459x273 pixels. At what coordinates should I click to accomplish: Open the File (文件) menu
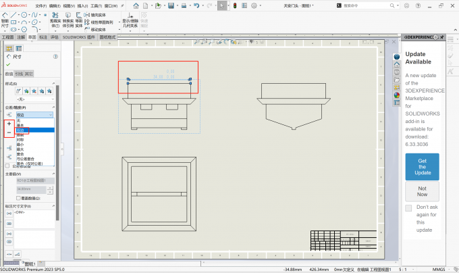pyautogui.click(x=40, y=6)
